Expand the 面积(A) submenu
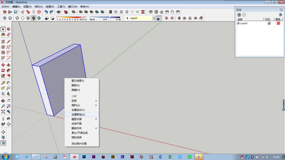This screenshot has width=285, height=160. 82,105
